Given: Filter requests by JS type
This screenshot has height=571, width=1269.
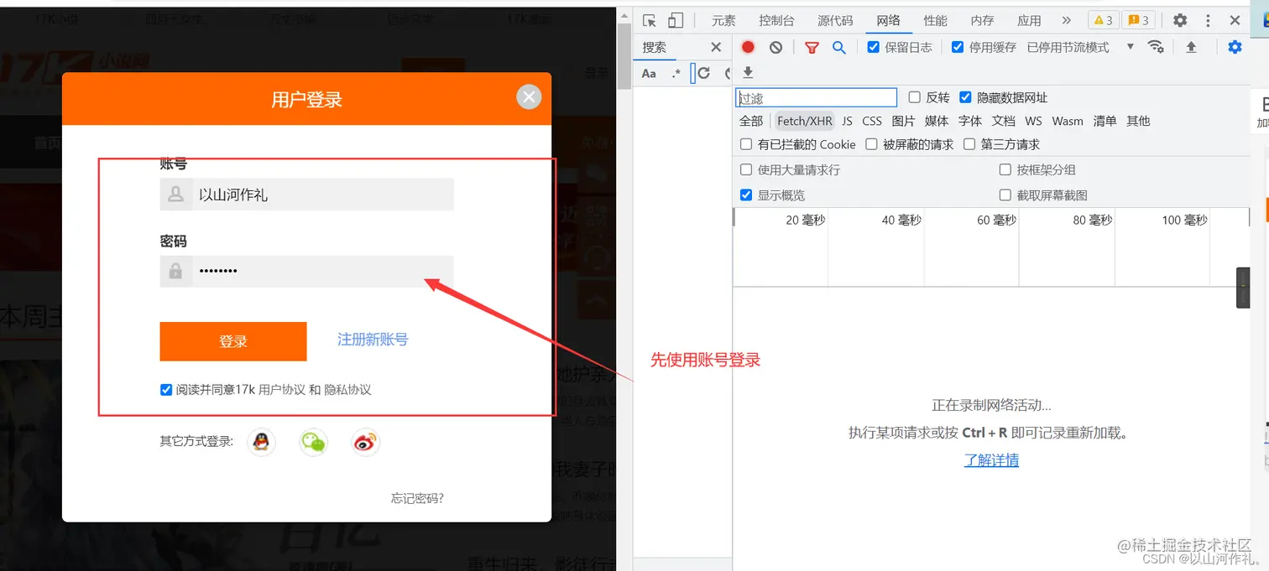Looking at the screenshot, I should coord(847,121).
